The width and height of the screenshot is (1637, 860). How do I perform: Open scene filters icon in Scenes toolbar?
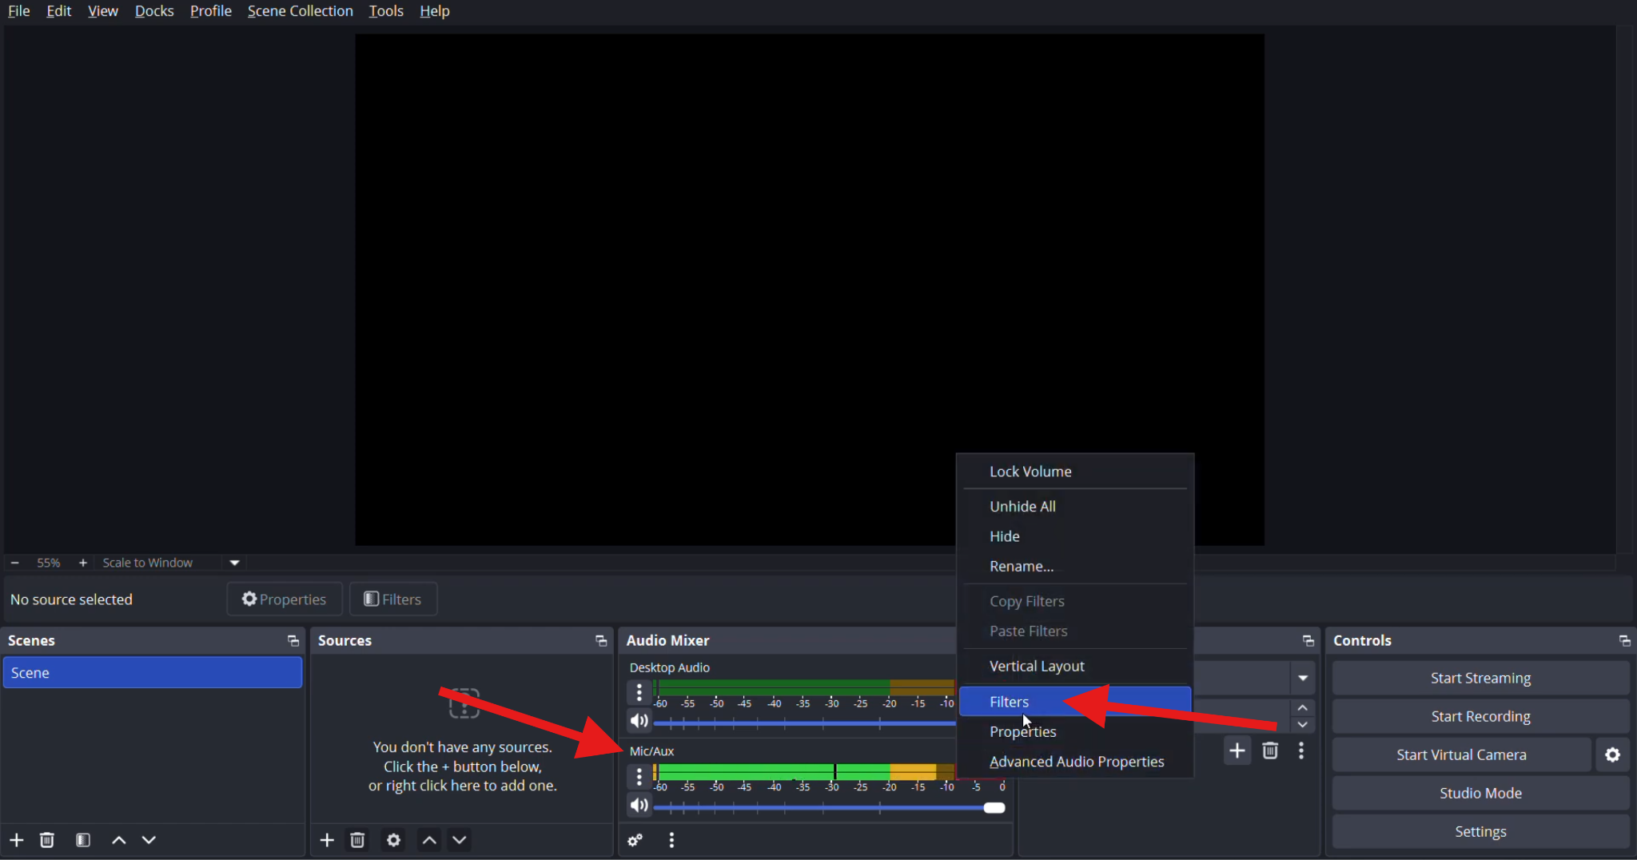point(82,840)
